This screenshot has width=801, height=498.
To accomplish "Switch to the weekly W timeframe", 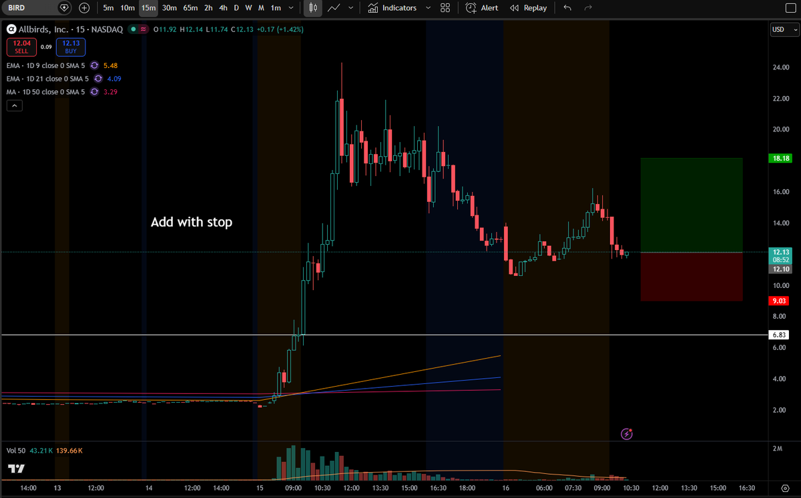I will 248,8.
